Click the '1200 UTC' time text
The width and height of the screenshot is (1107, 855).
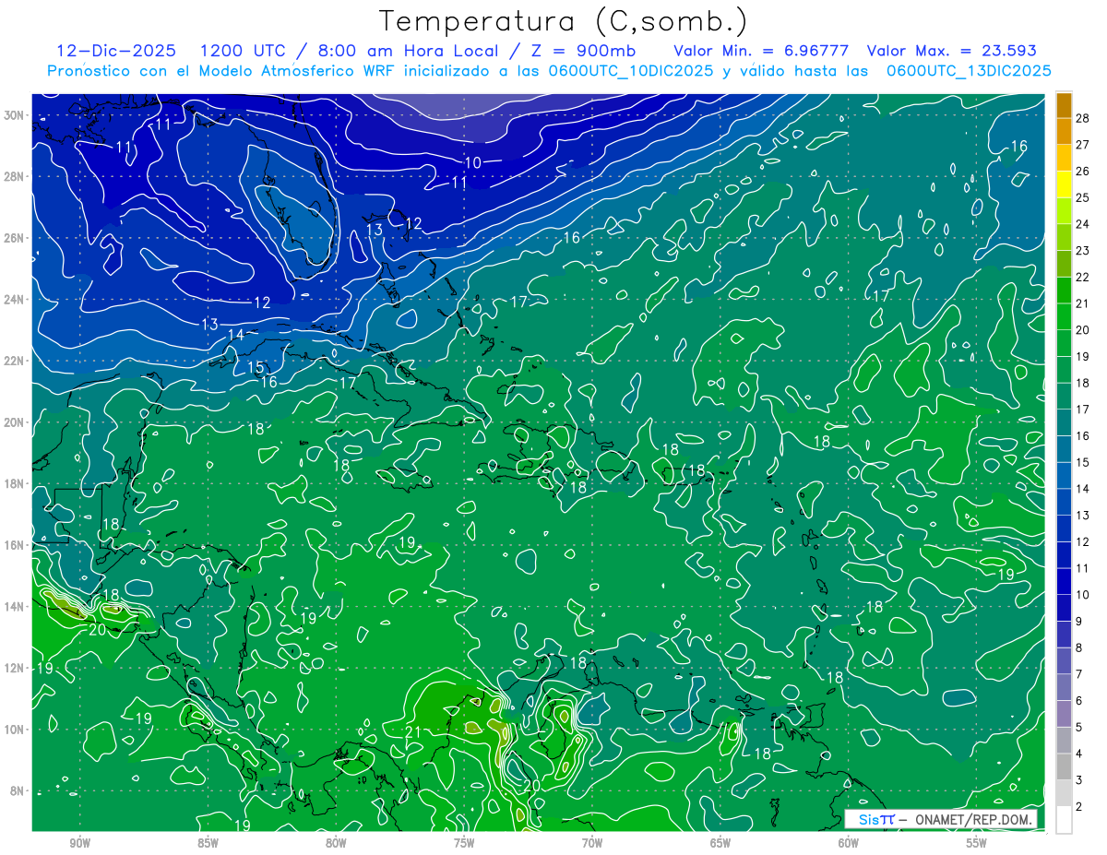click(x=243, y=51)
